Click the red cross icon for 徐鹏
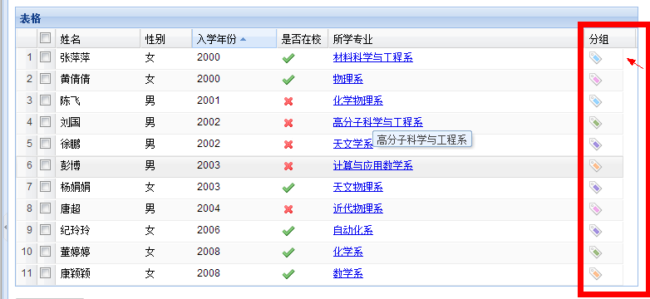The height and width of the screenshot is (299, 650). (288, 145)
